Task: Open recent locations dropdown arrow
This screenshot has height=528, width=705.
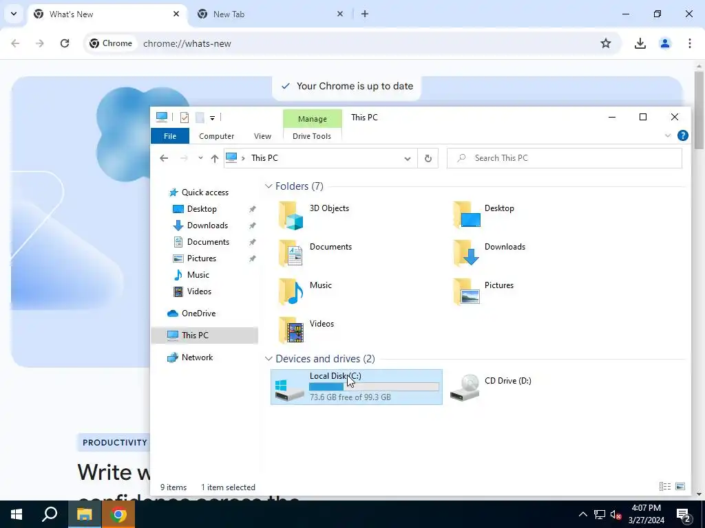Action: click(x=200, y=158)
